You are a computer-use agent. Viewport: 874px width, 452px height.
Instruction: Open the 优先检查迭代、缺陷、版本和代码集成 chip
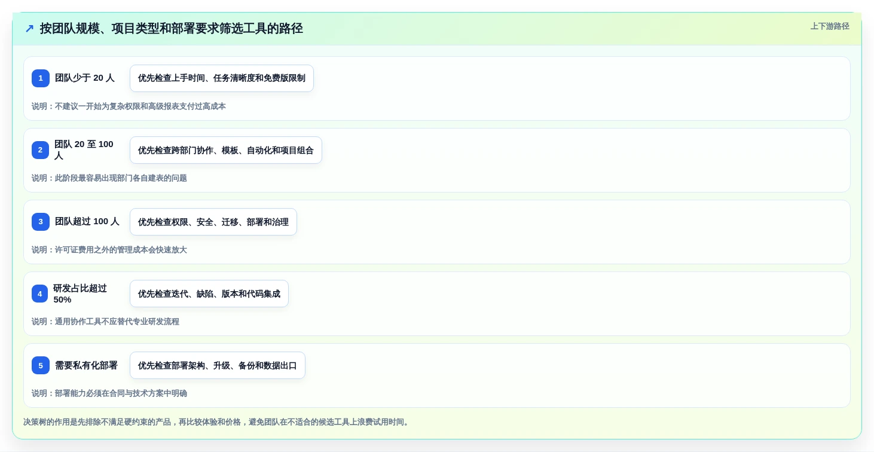coord(209,294)
